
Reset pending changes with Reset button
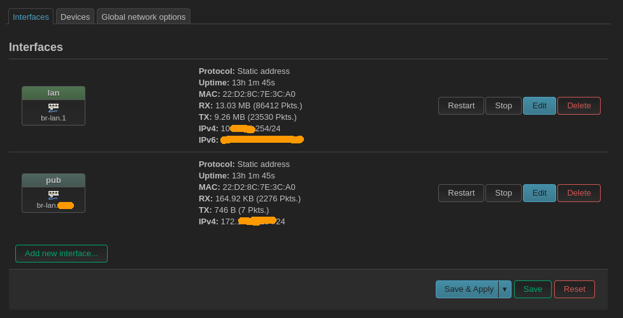[575, 289]
